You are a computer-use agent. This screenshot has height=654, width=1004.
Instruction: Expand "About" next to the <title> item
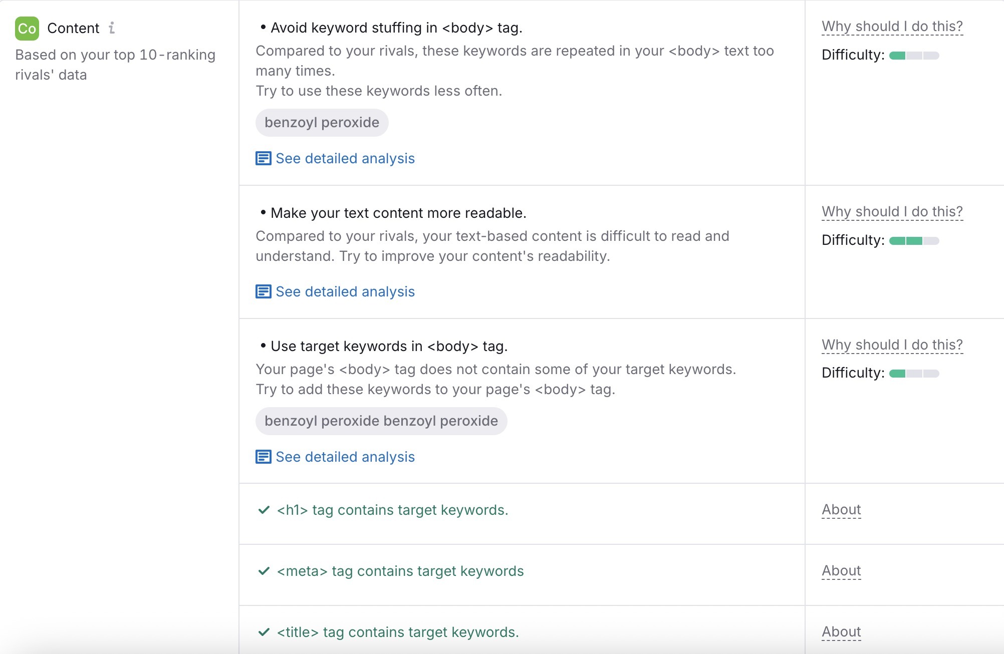841,631
